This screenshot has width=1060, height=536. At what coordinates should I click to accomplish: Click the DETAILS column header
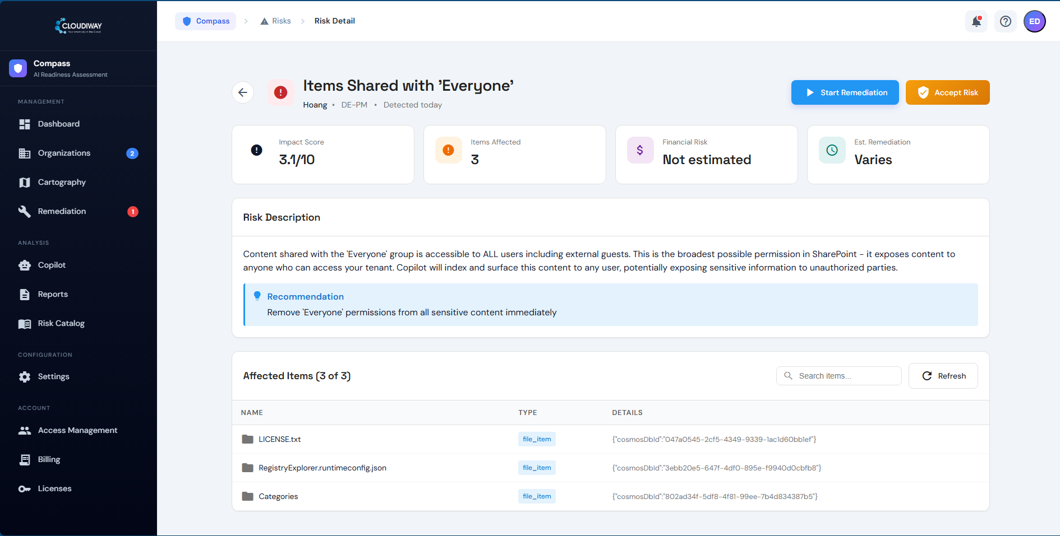pyautogui.click(x=628, y=413)
